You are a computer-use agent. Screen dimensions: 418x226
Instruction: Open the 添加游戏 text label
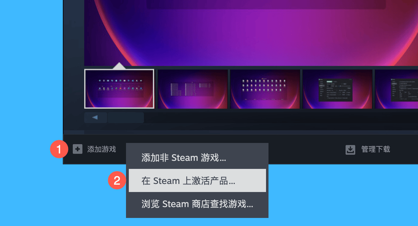[x=101, y=149]
